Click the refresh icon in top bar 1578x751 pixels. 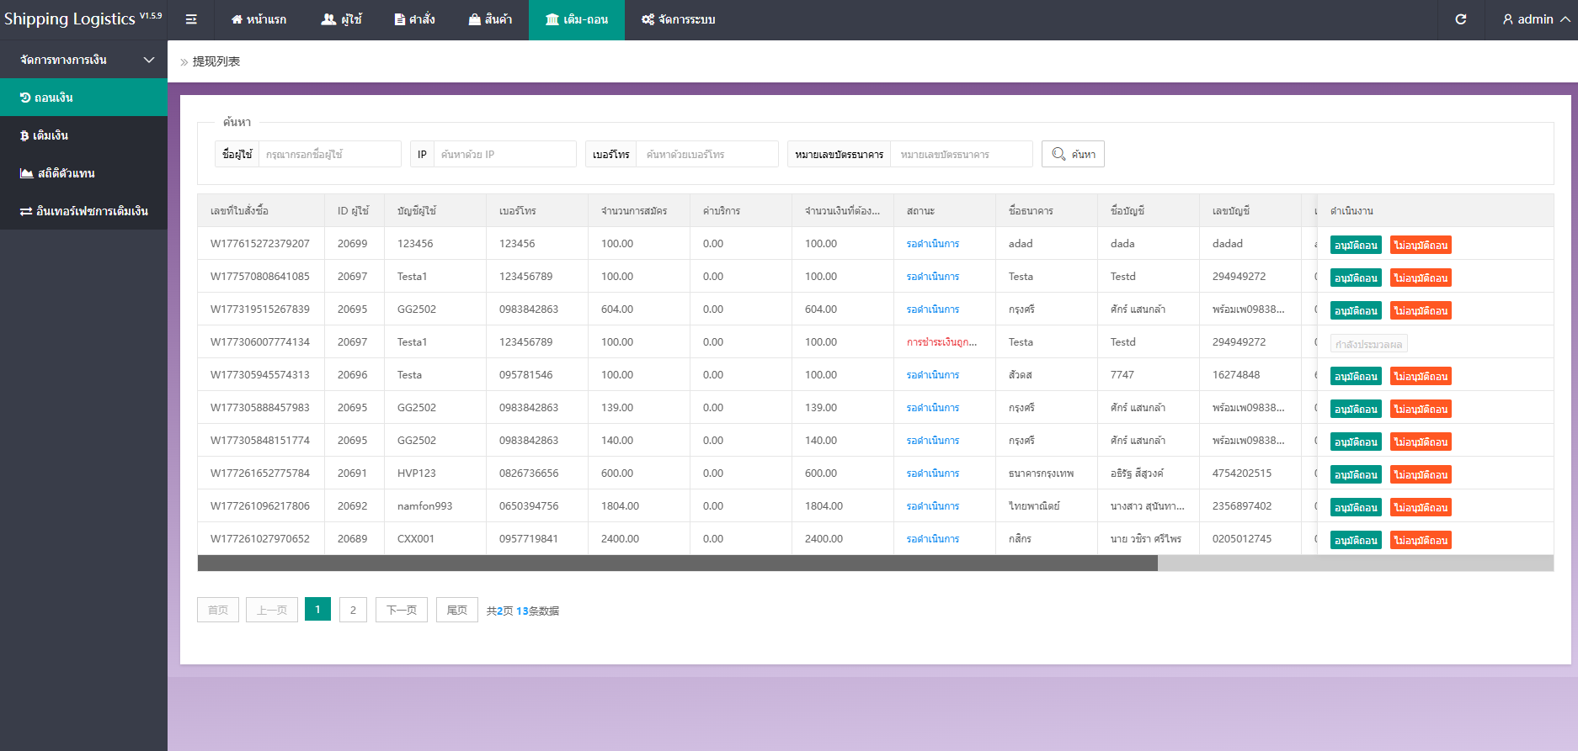pyautogui.click(x=1461, y=19)
